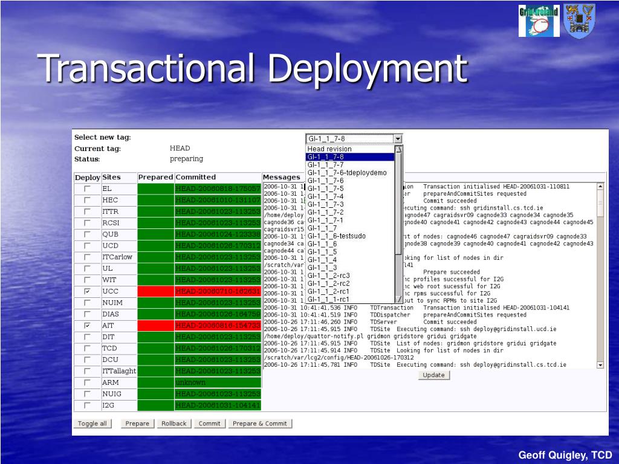
Task: Click current tag value HEAD
Action: (x=180, y=148)
